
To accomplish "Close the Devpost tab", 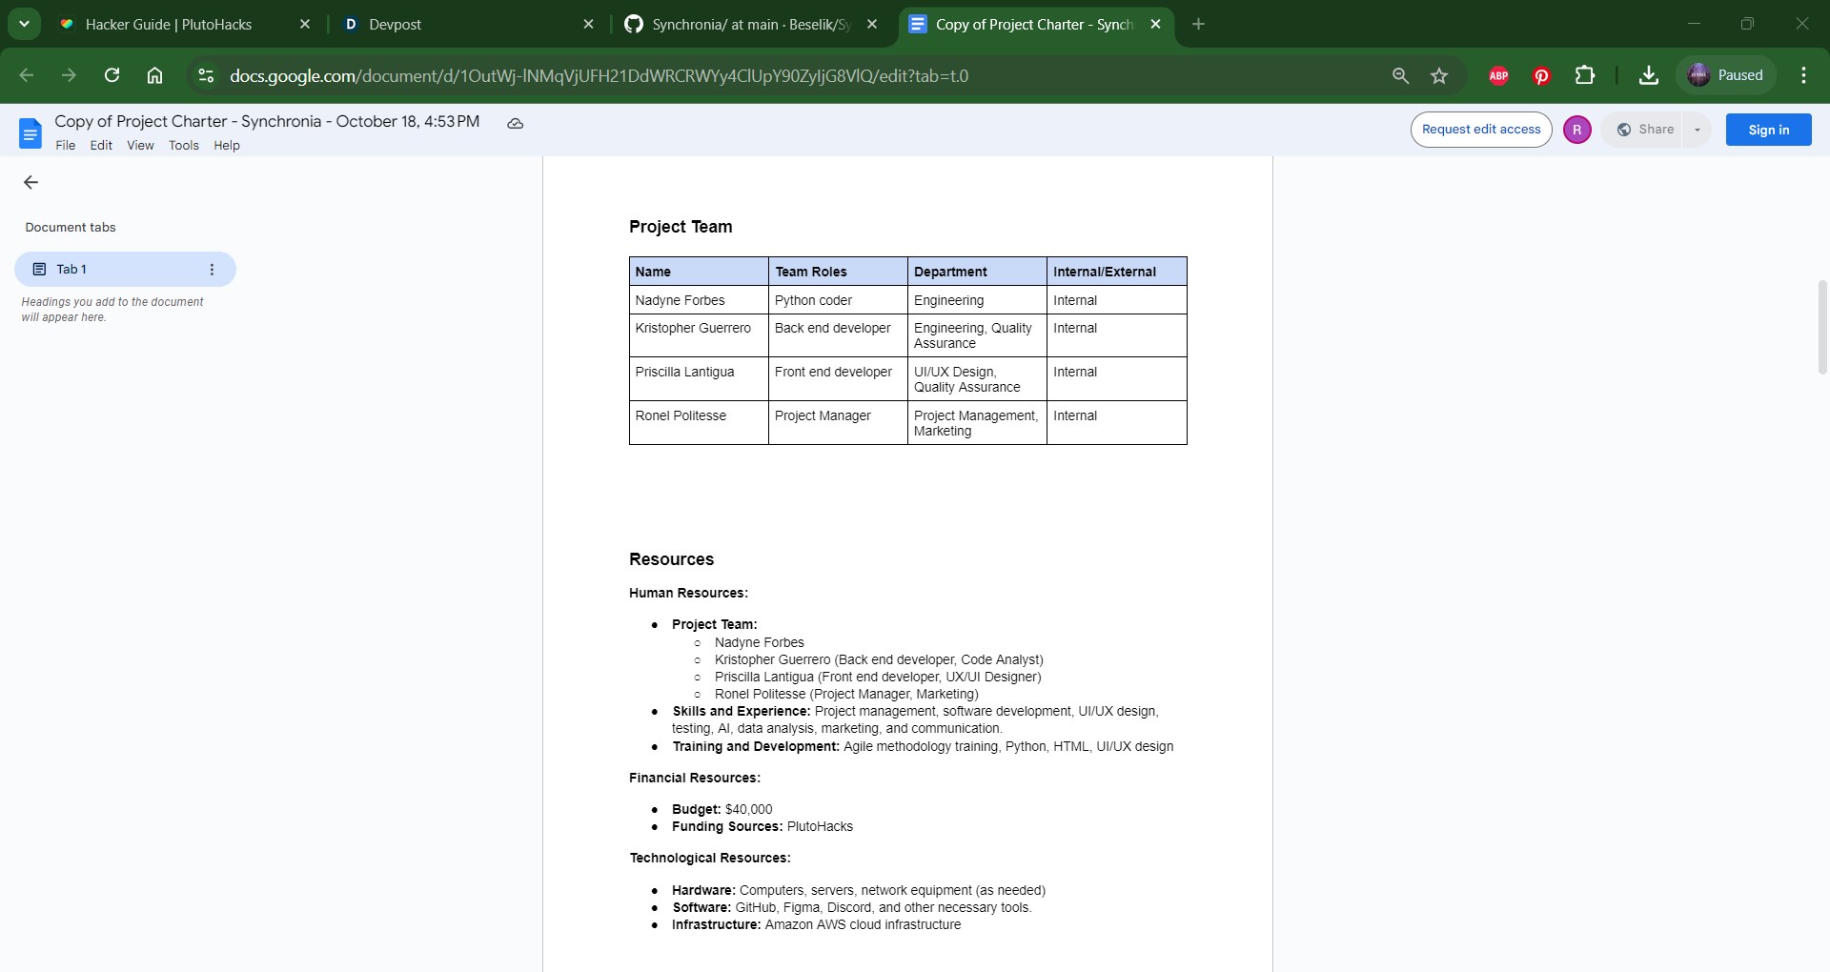I will (588, 25).
